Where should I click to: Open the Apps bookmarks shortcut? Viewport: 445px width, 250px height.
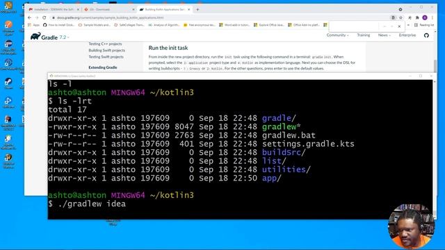click(34, 25)
